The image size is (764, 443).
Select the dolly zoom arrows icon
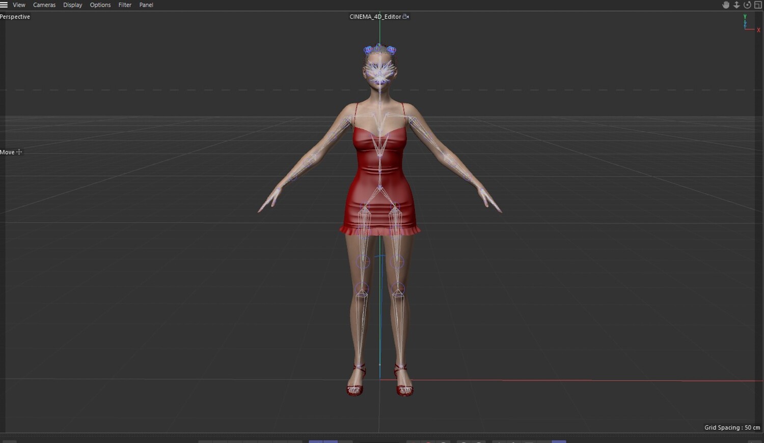pos(736,5)
